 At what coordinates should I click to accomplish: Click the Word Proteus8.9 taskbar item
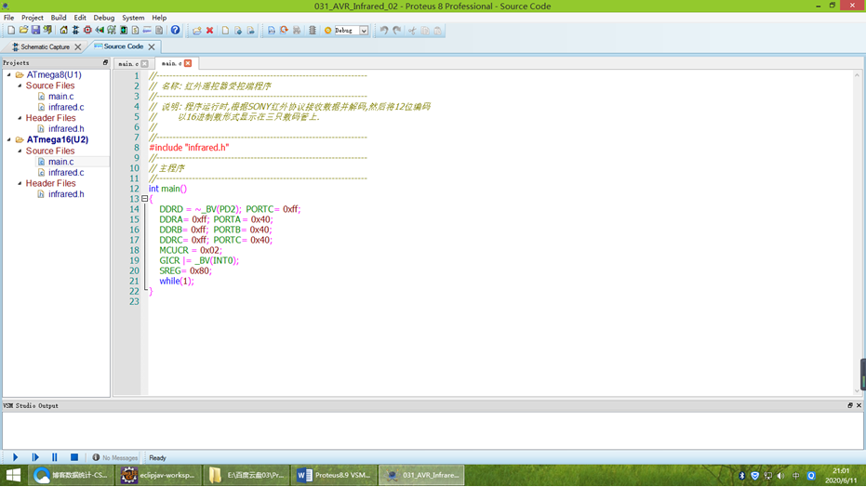(333, 475)
